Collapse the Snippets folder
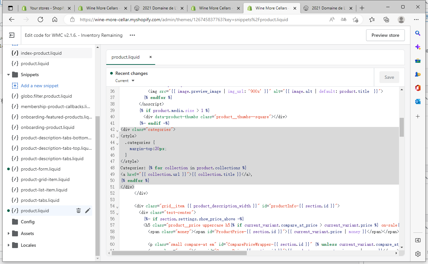Screen dimensions: 428x264 point(8,75)
